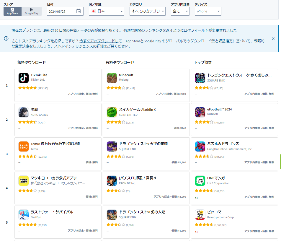Click the LINE Corporation publisher name
The height and width of the screenshot is (241, 281).
click(218, 183)
